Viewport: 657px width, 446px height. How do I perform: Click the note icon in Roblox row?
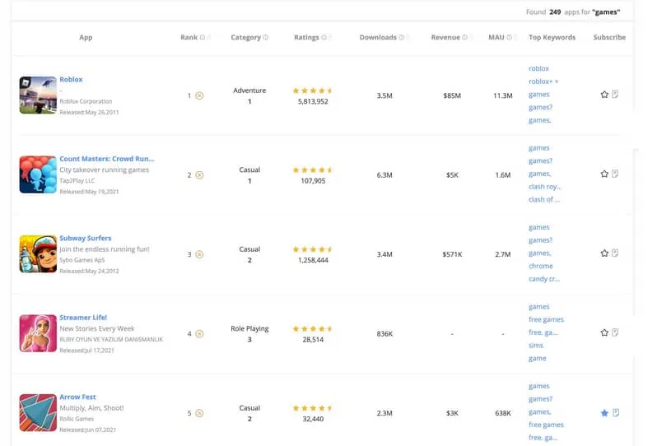615,95
